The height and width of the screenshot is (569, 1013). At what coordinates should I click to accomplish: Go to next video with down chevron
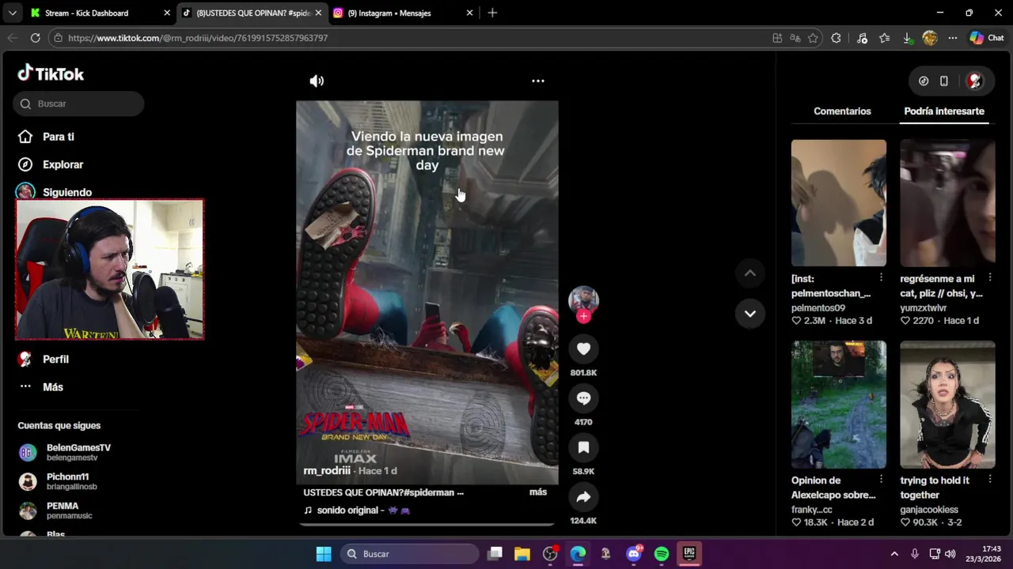coord(750,314)
